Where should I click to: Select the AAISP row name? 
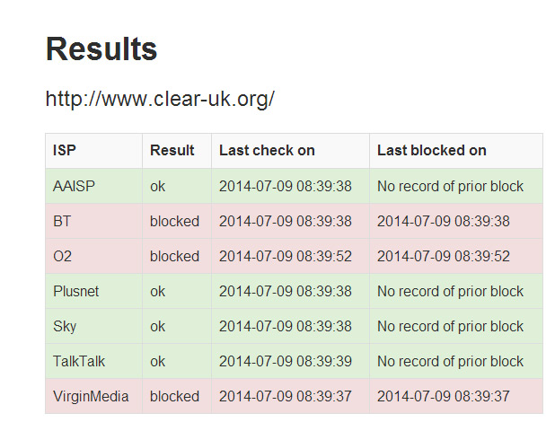pyautogui.click(x=74, y=187)
